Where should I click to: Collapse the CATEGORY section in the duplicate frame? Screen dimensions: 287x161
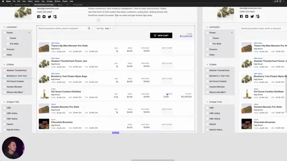pos(207,27)
